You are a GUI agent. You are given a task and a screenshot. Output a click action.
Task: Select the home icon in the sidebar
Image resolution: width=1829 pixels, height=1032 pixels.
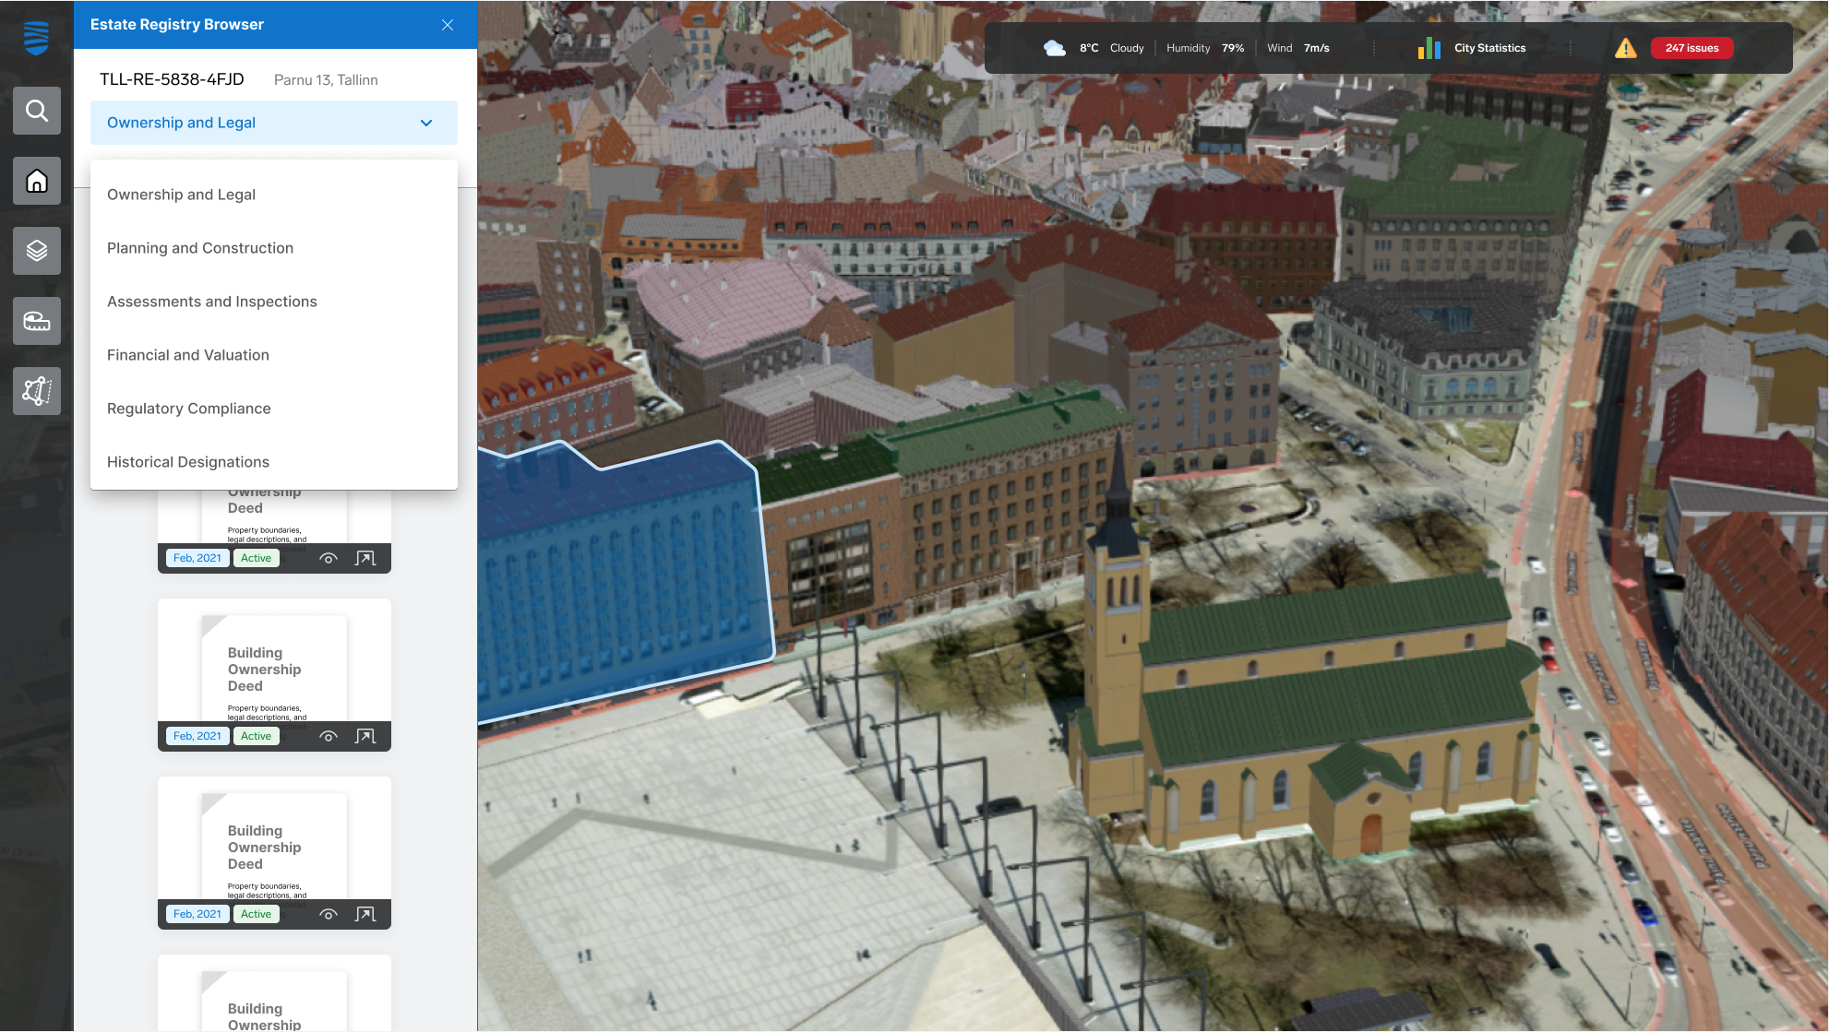pos(37,181)
